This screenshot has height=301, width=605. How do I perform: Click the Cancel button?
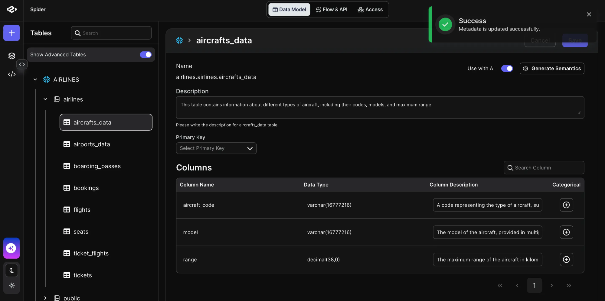point(540,40)
